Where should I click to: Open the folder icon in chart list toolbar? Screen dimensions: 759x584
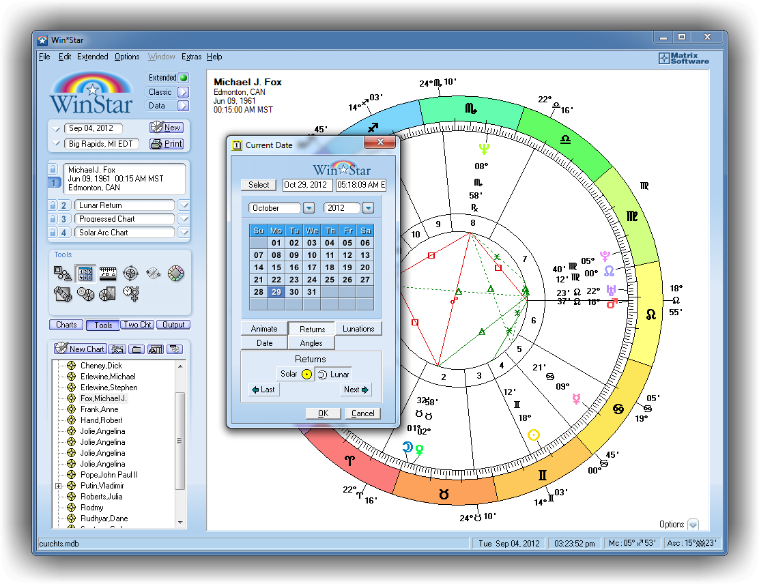pyautogui.click(x=137, y=349)
